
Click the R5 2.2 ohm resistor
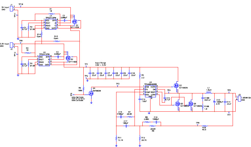pos(140,77)
